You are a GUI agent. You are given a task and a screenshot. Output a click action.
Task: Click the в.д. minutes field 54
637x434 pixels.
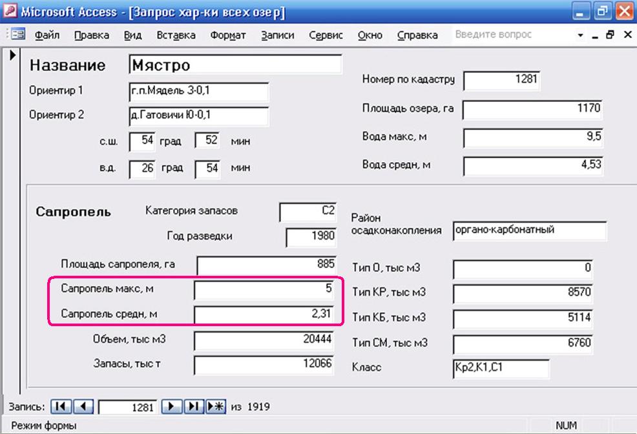tap(207, 169)
